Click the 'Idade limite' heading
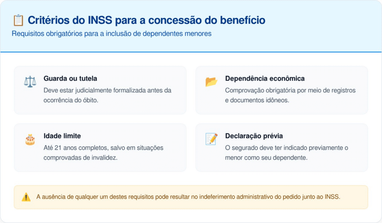Screen dimensions: 382x223 coord(62,136)
